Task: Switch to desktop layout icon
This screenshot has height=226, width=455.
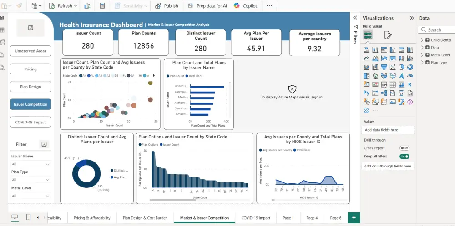Action: point(15,217)
